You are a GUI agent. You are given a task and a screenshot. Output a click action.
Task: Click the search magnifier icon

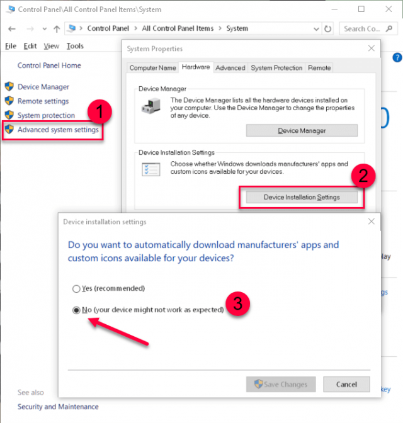(389, 28)
